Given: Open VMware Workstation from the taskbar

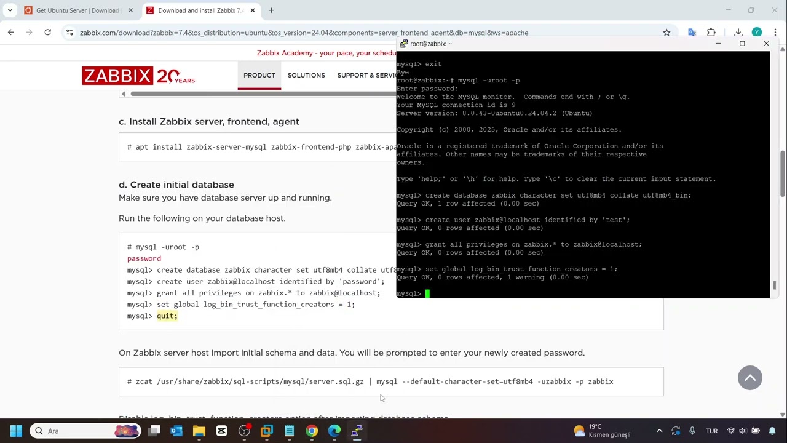Looking at the screenshot, I should pyautogui.click(x=267, y=431).
